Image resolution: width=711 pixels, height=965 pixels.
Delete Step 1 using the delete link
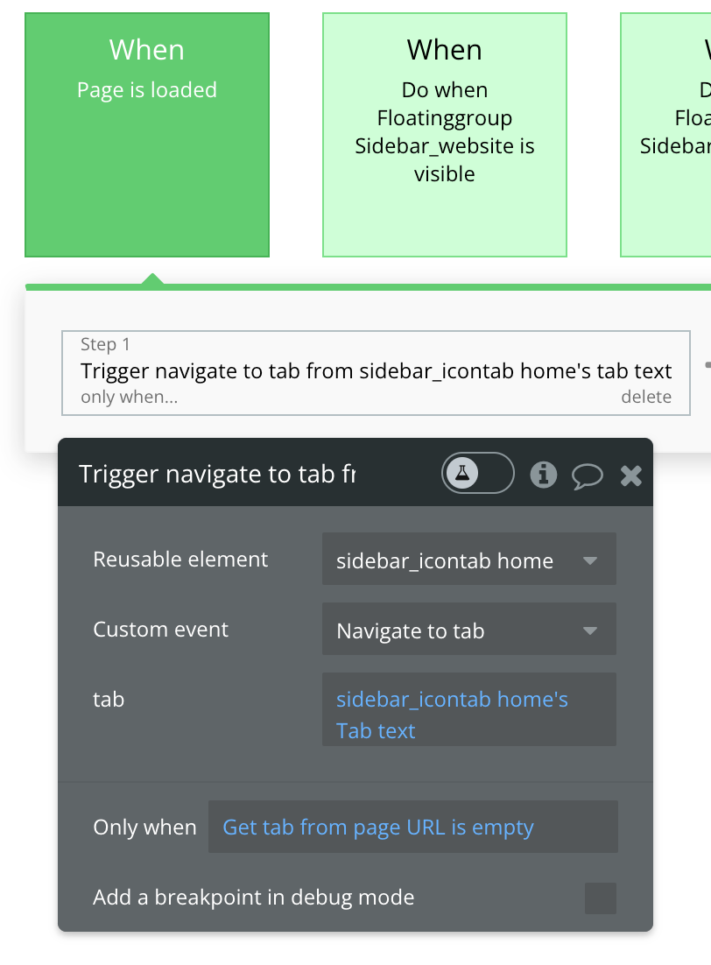[646, 397]
